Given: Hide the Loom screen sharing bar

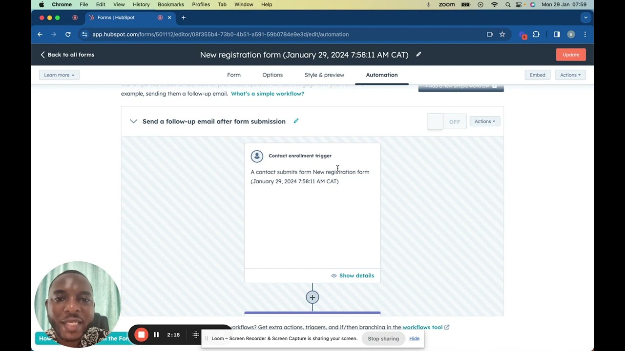Looking at the screenshot, I should click(414, 338).
